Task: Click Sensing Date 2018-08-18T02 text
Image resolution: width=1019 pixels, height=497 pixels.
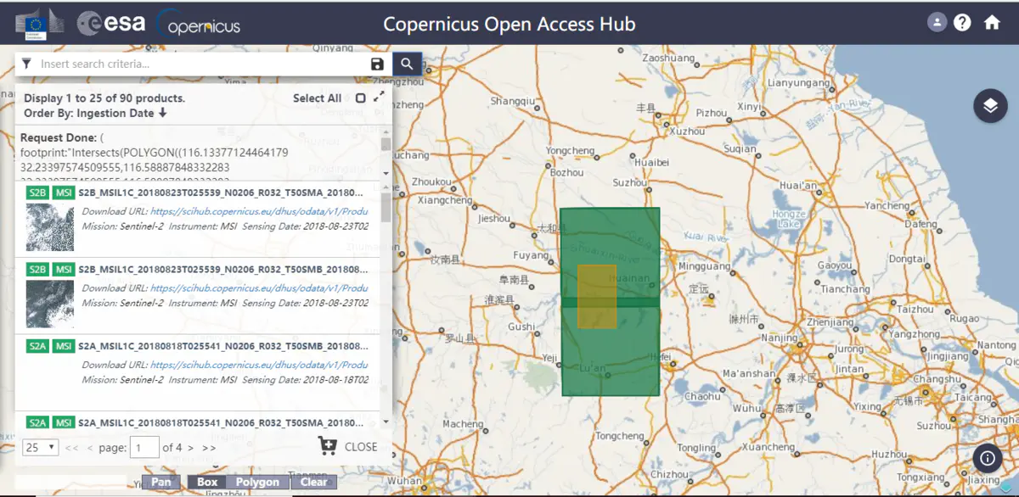Action: 305,380
